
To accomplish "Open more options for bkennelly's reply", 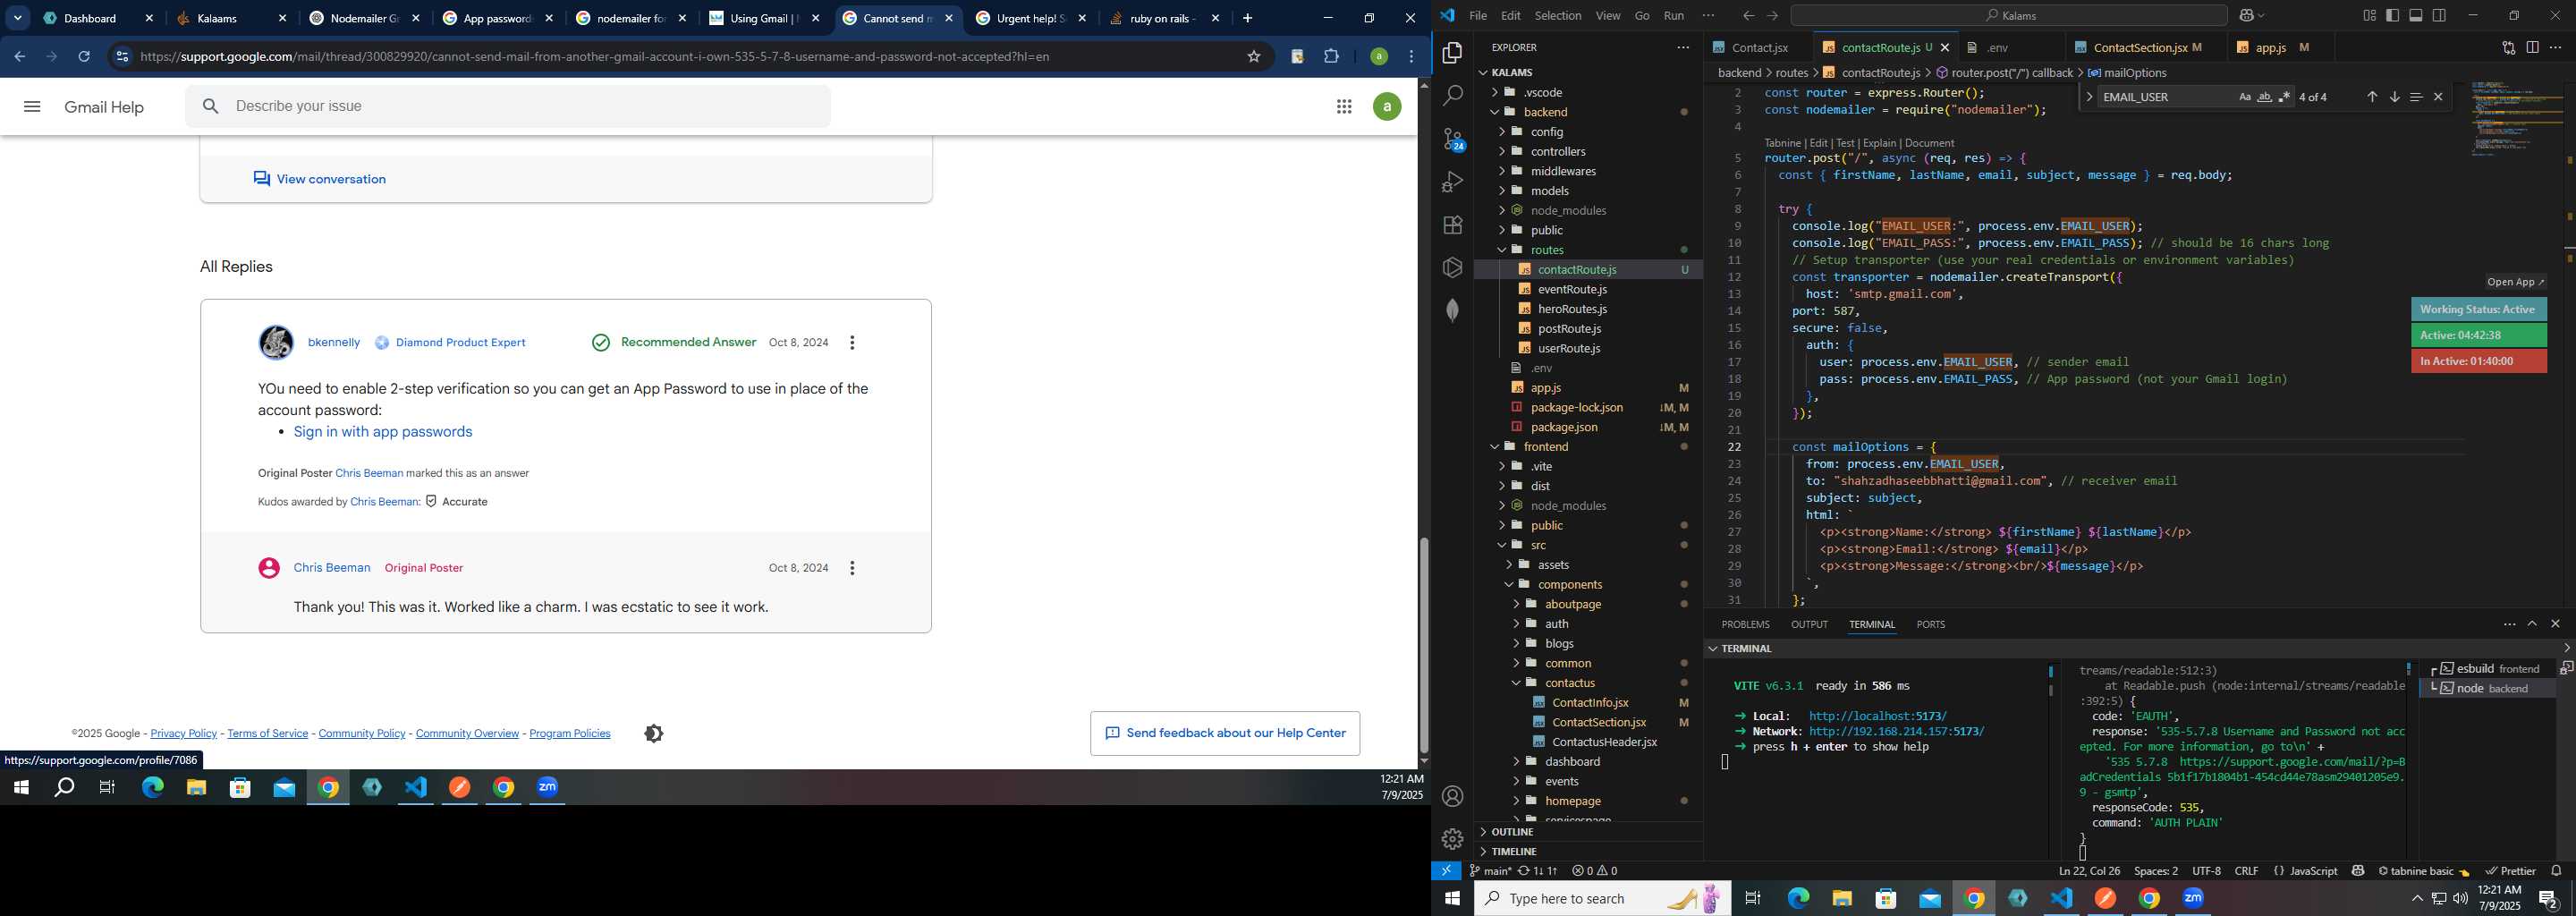I will pyautogui.click(x=852, y=343).
